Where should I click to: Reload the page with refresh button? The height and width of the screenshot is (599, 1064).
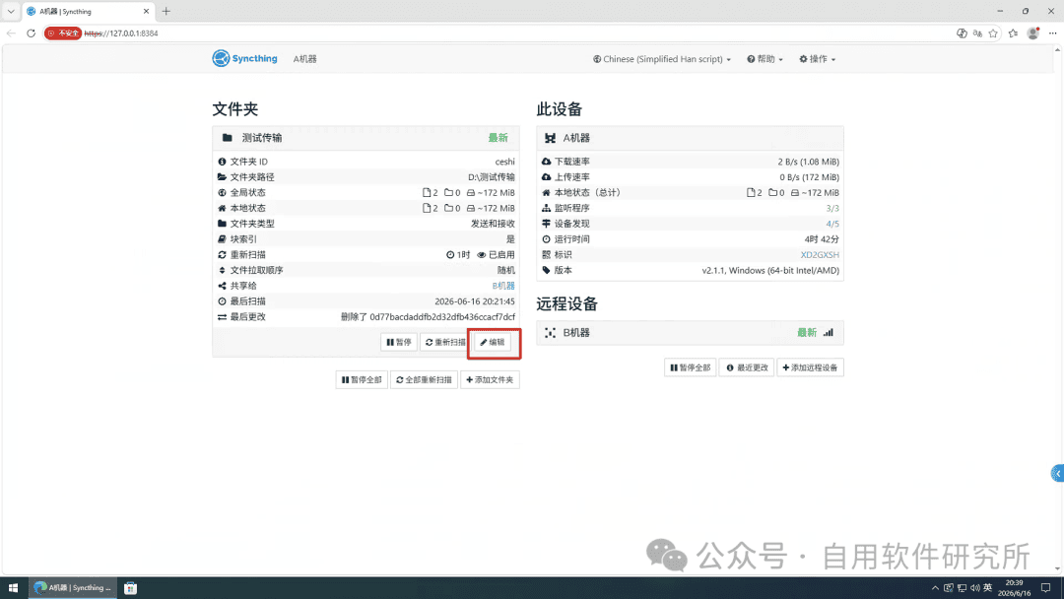click(x=32, y=33)
